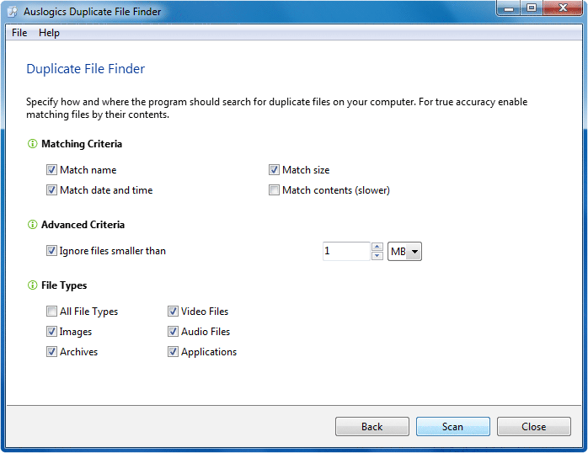The width and height of the screenshot is (588, 453).
Task: Open the Help menu
Action: [49, 33]
